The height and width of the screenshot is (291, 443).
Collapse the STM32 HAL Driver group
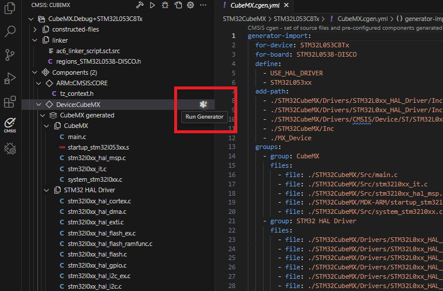coord(47,190)
